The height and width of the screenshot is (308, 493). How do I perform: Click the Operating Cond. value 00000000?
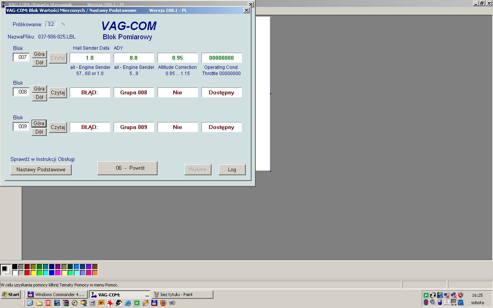point(221,58)
